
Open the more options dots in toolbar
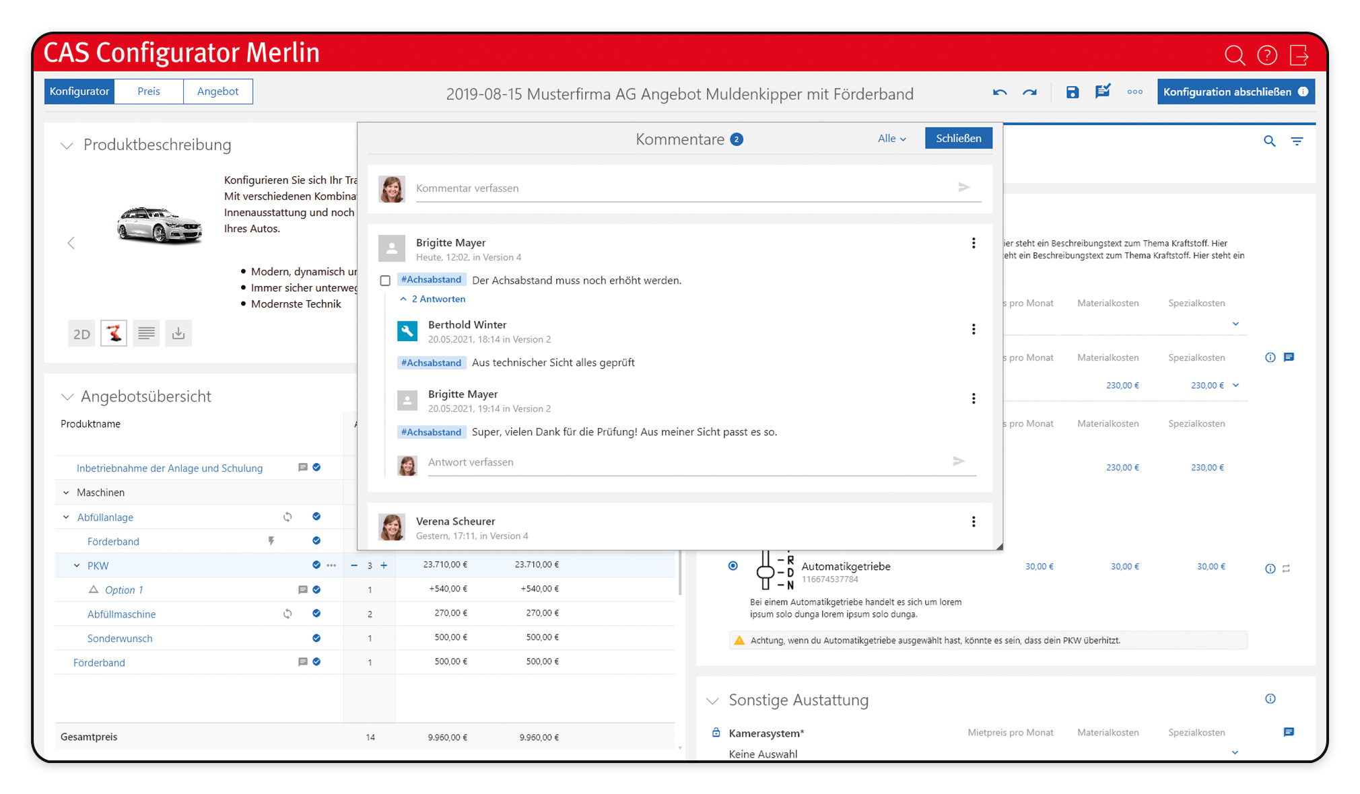[1135, 92]
